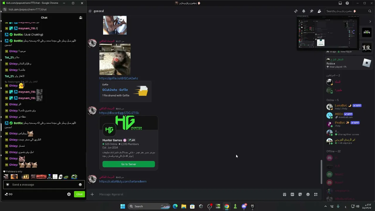Open the Modern Warfare game thumbnail
The width and height of the screenshot is (375, 211).
367,33
